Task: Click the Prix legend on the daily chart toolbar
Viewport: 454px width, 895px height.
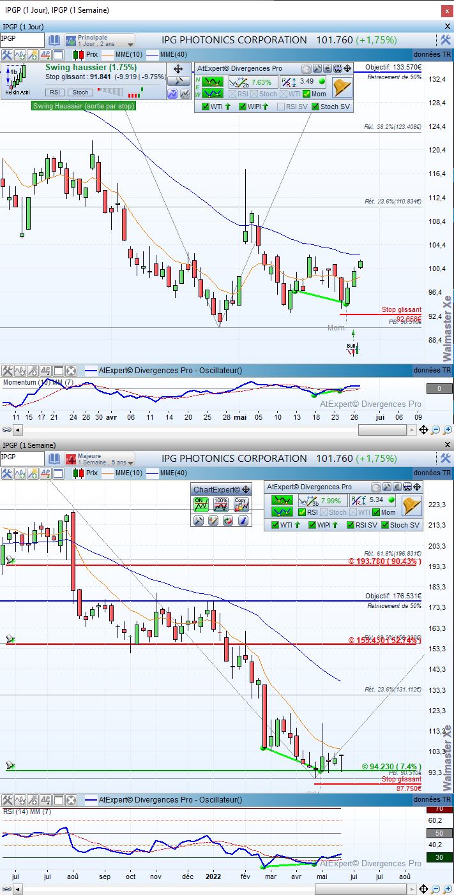Action: 86,55
